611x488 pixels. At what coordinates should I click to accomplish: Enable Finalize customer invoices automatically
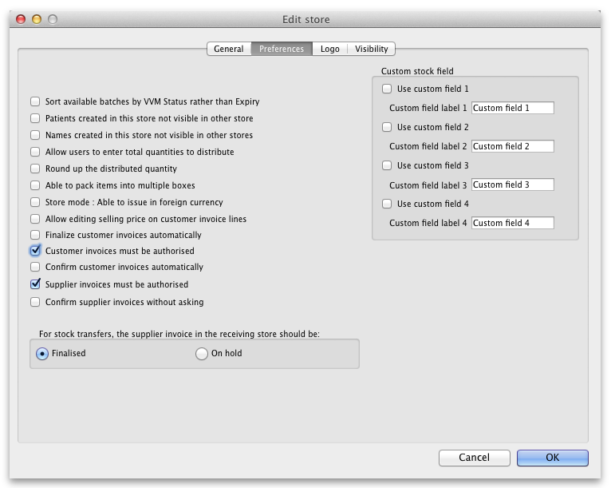[x=35, y=235]
